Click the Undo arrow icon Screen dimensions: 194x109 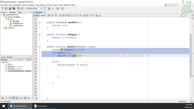18,8
